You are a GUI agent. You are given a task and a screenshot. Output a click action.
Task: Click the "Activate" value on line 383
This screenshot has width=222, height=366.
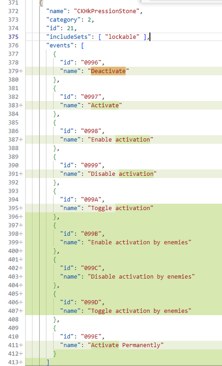pos(105,105)
